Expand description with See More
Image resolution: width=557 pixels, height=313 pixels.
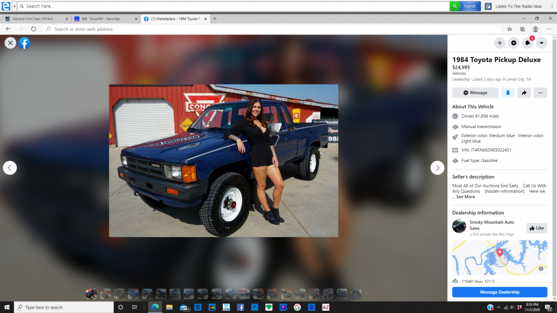point(466,197)
